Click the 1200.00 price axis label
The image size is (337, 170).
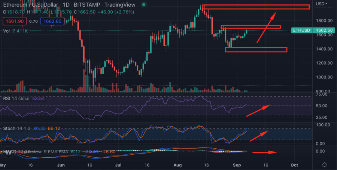click(324, 63)
